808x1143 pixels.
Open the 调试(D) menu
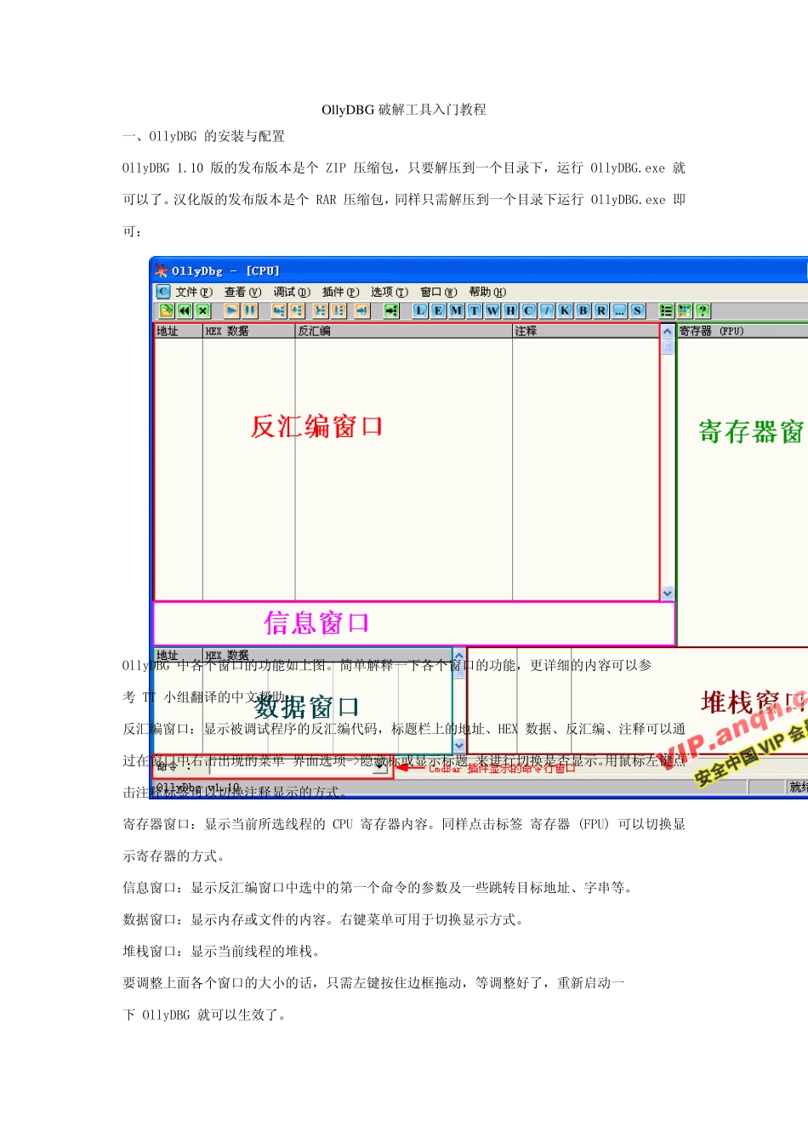[x=292, y=292]
